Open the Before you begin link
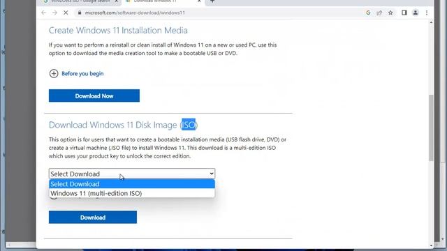The height and width of the screenshot is (251, 447). click(x=82, y=73)
